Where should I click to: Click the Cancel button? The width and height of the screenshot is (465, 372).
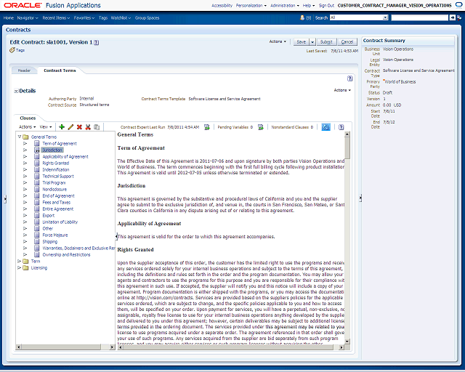(x=347, y=42)
